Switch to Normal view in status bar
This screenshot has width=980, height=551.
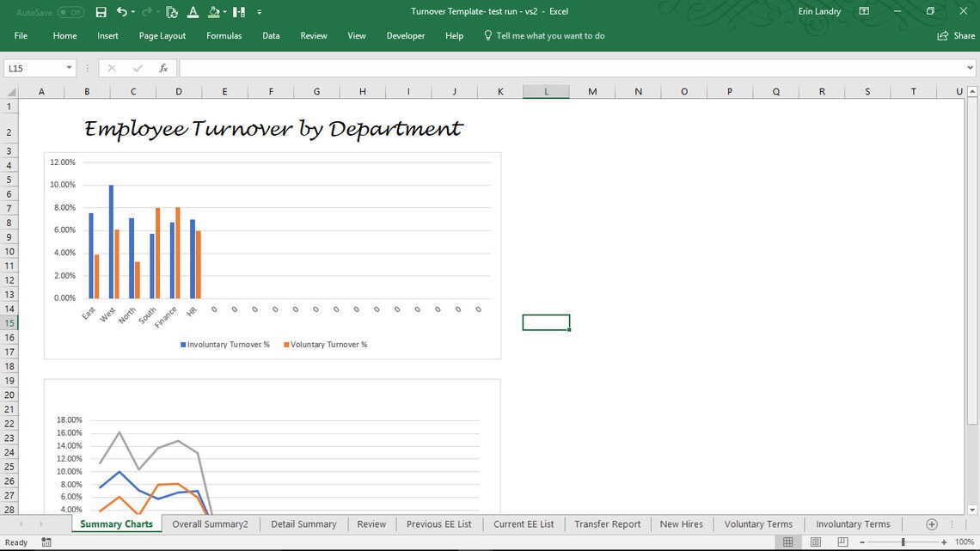pos(788,542)
